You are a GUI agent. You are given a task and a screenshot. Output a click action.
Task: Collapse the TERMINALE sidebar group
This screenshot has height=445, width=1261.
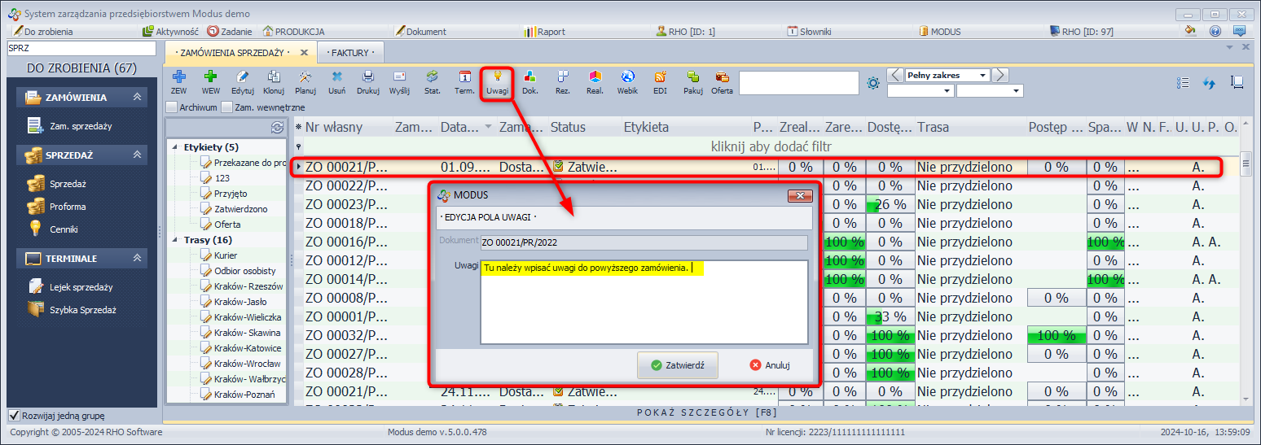click(138, 258)
